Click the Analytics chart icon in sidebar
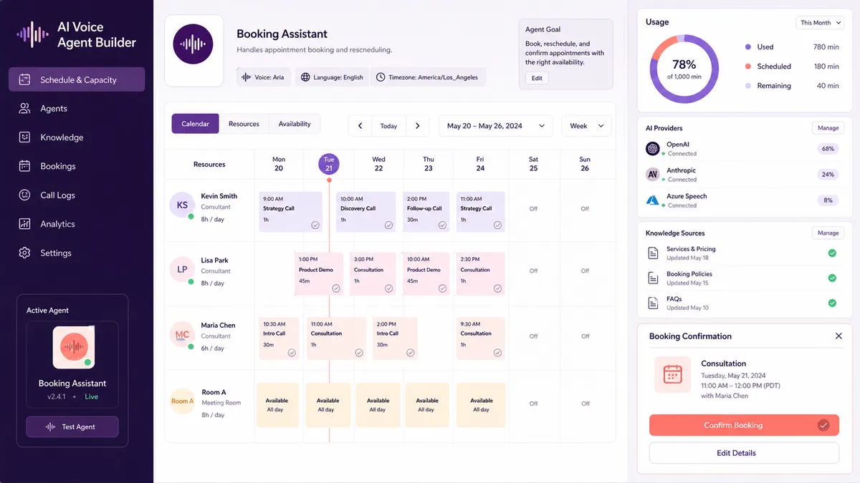This screenshot has height=483, width=860. pos(24,224)
